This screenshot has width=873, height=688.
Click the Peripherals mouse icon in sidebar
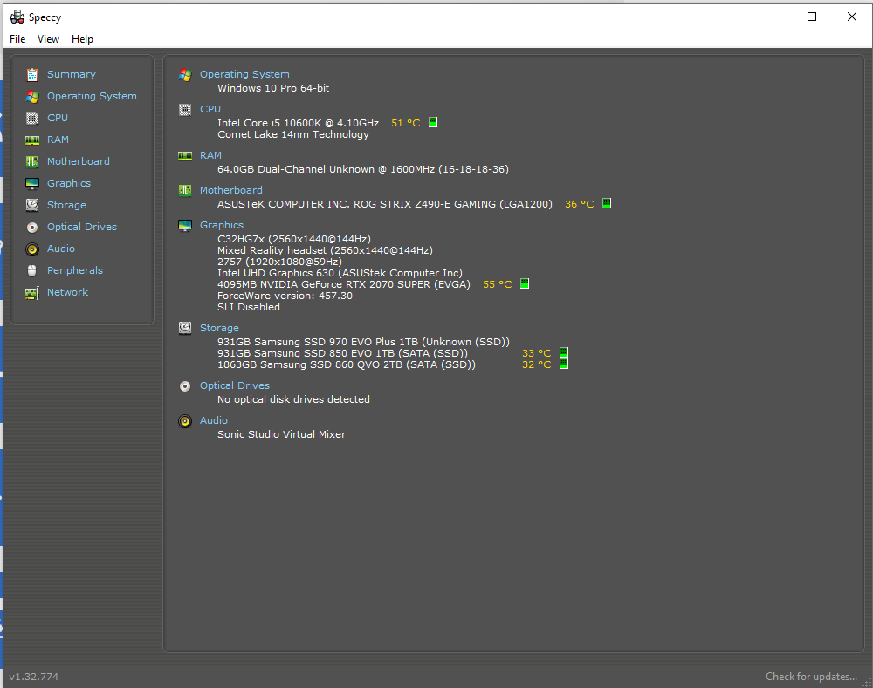click(x=32, y=270)
